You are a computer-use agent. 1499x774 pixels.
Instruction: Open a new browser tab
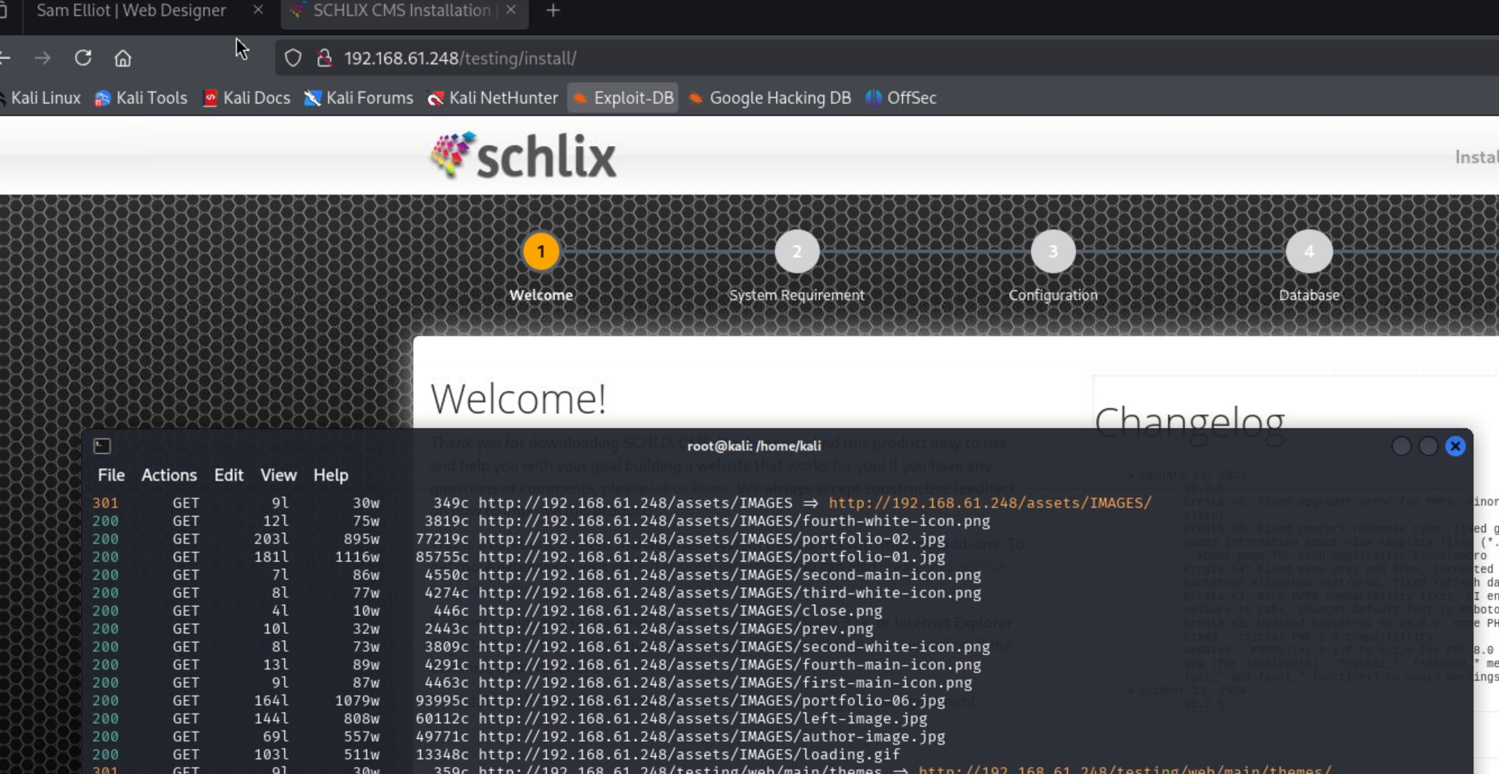point(553,10)
